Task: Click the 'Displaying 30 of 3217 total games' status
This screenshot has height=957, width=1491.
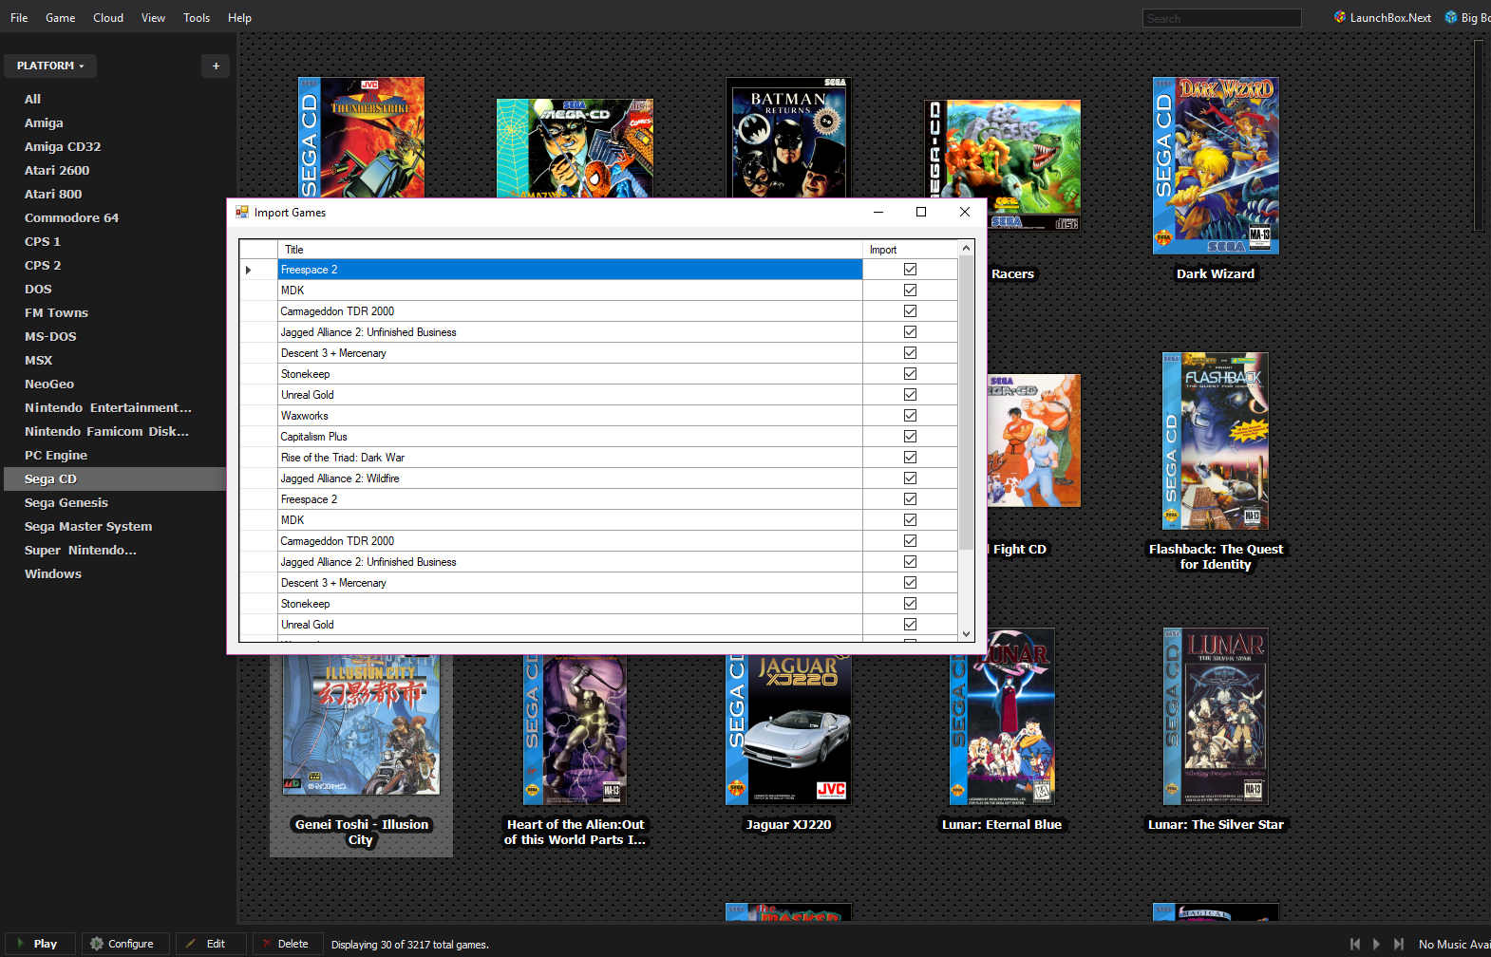Action: click(409, 945)
